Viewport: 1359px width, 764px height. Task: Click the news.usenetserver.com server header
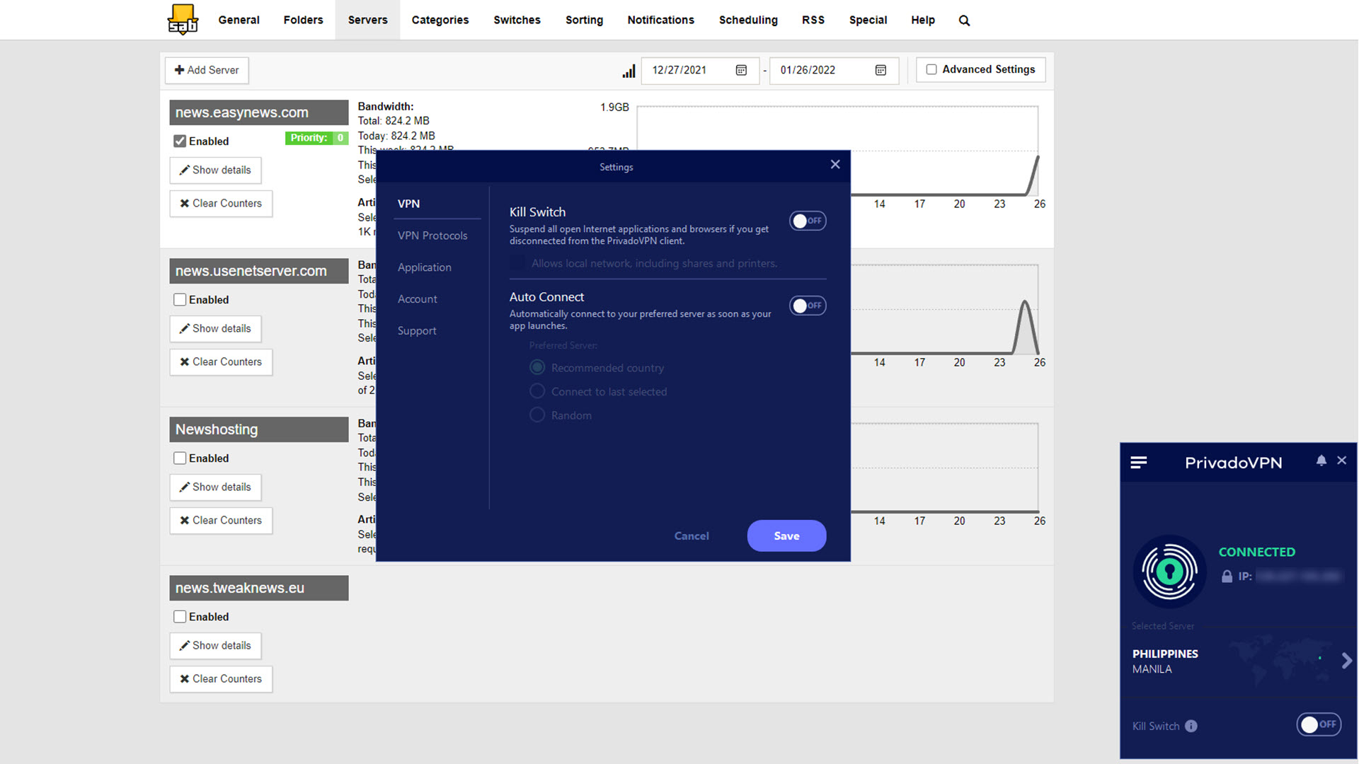click(258, 271)
